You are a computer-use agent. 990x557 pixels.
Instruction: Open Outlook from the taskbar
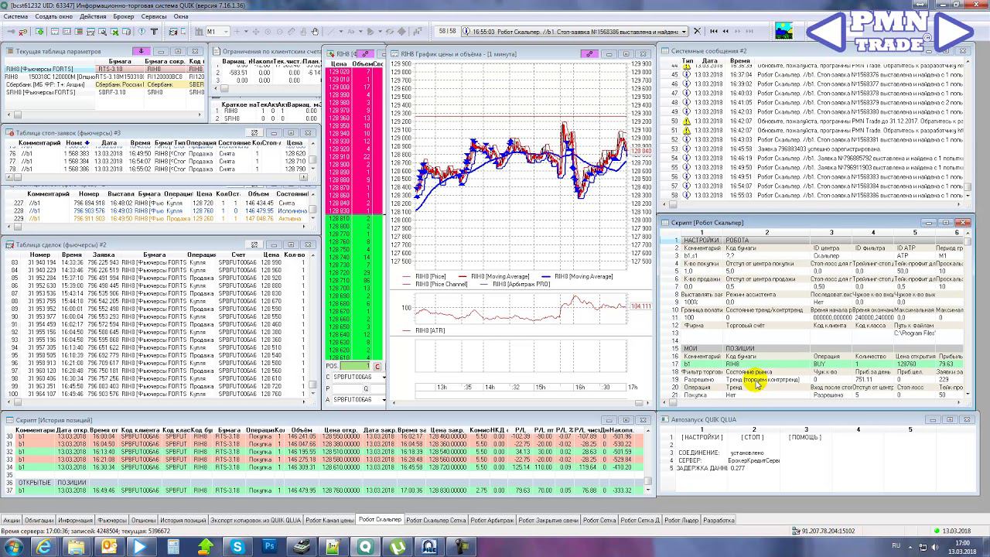coord(109,547)
